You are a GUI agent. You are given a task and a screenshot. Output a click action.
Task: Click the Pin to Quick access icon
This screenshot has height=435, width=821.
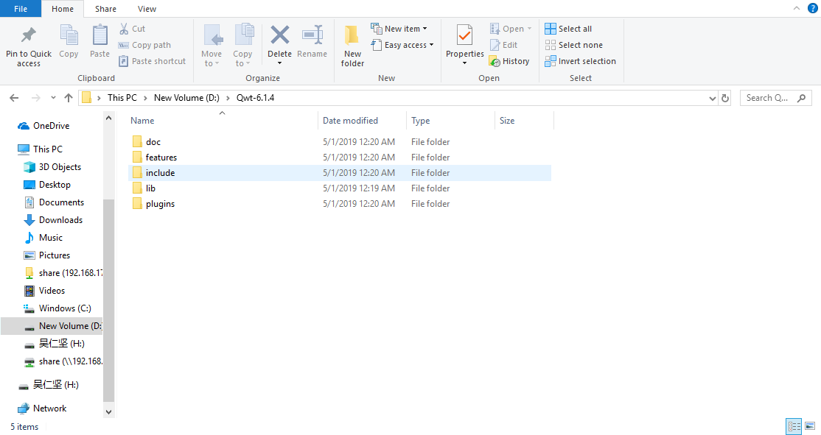(29, 37)
